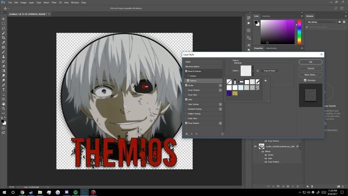Open the Filter menu

pyautogui.click(x=54, y=2)
